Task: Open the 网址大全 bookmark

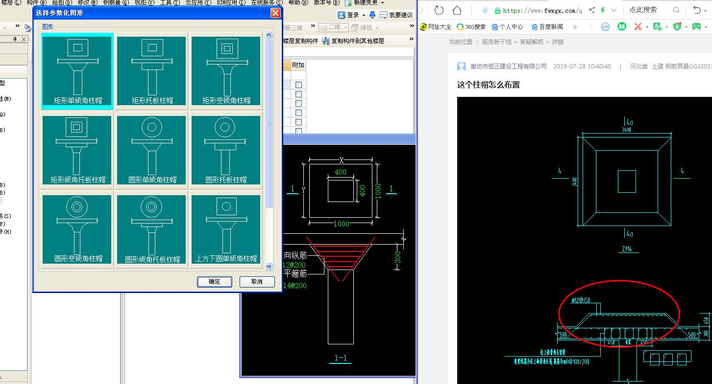Action: (x=436, y=27)
